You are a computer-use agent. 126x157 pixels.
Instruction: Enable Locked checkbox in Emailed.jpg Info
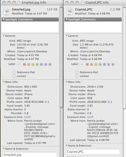click(14, 76)
